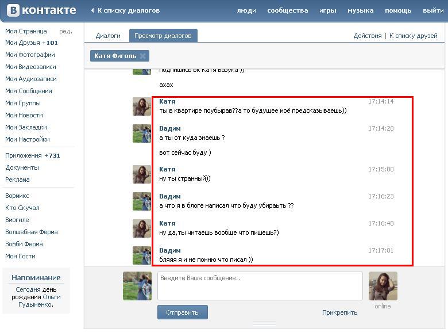The width and height of the screenshot is (448, 332).
Task: Launch Зомби Ферма
Action: coord(24,244)
